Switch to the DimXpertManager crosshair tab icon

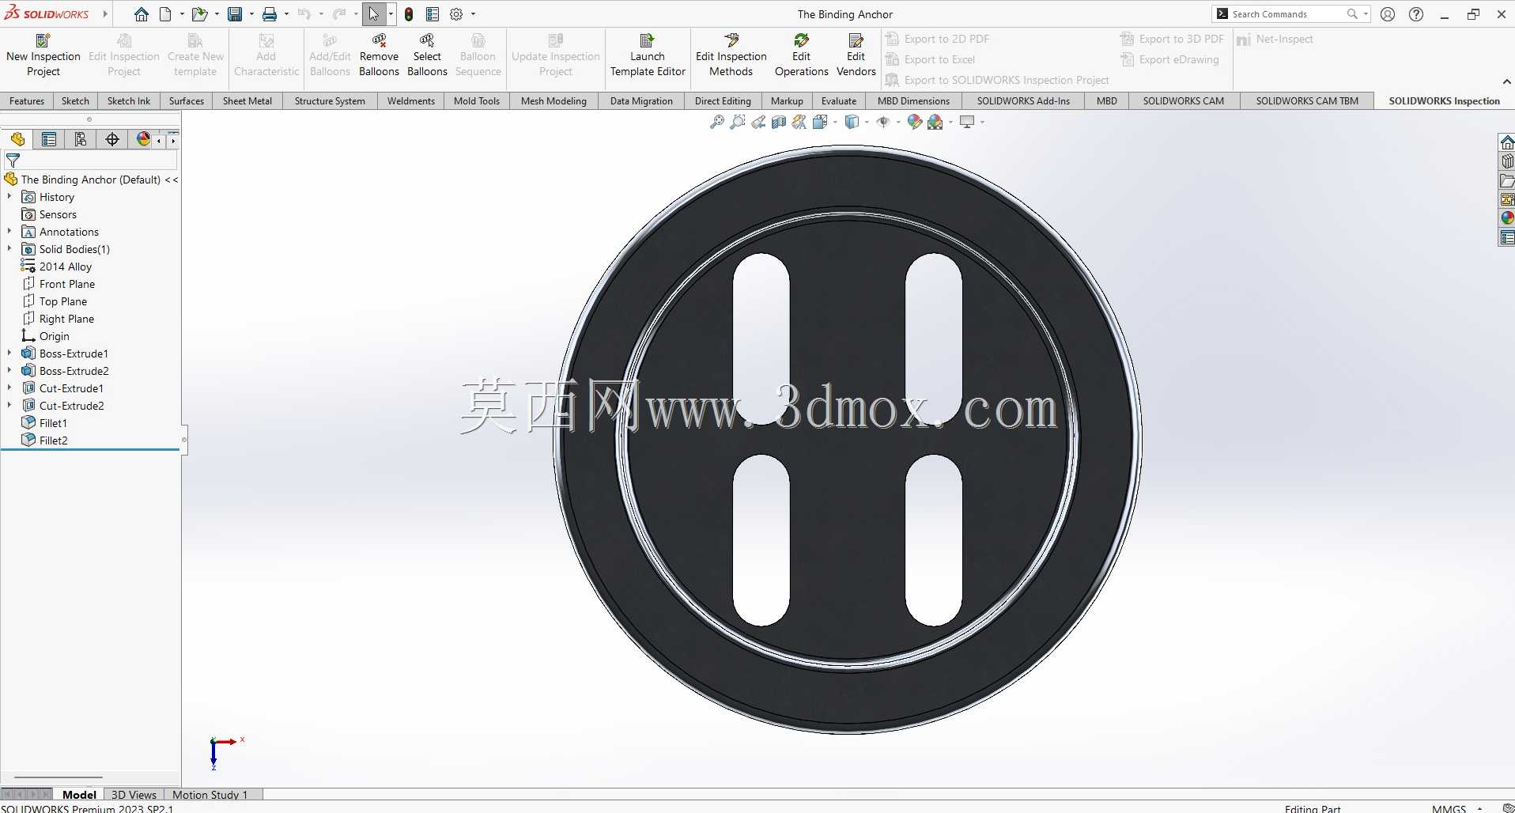click(112, 139)
